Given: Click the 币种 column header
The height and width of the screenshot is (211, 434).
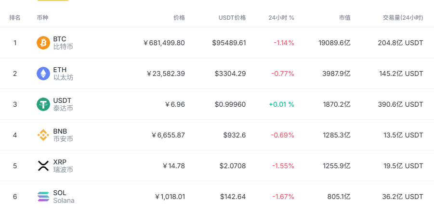Looking at the screenshot, I should click(42, 18).
